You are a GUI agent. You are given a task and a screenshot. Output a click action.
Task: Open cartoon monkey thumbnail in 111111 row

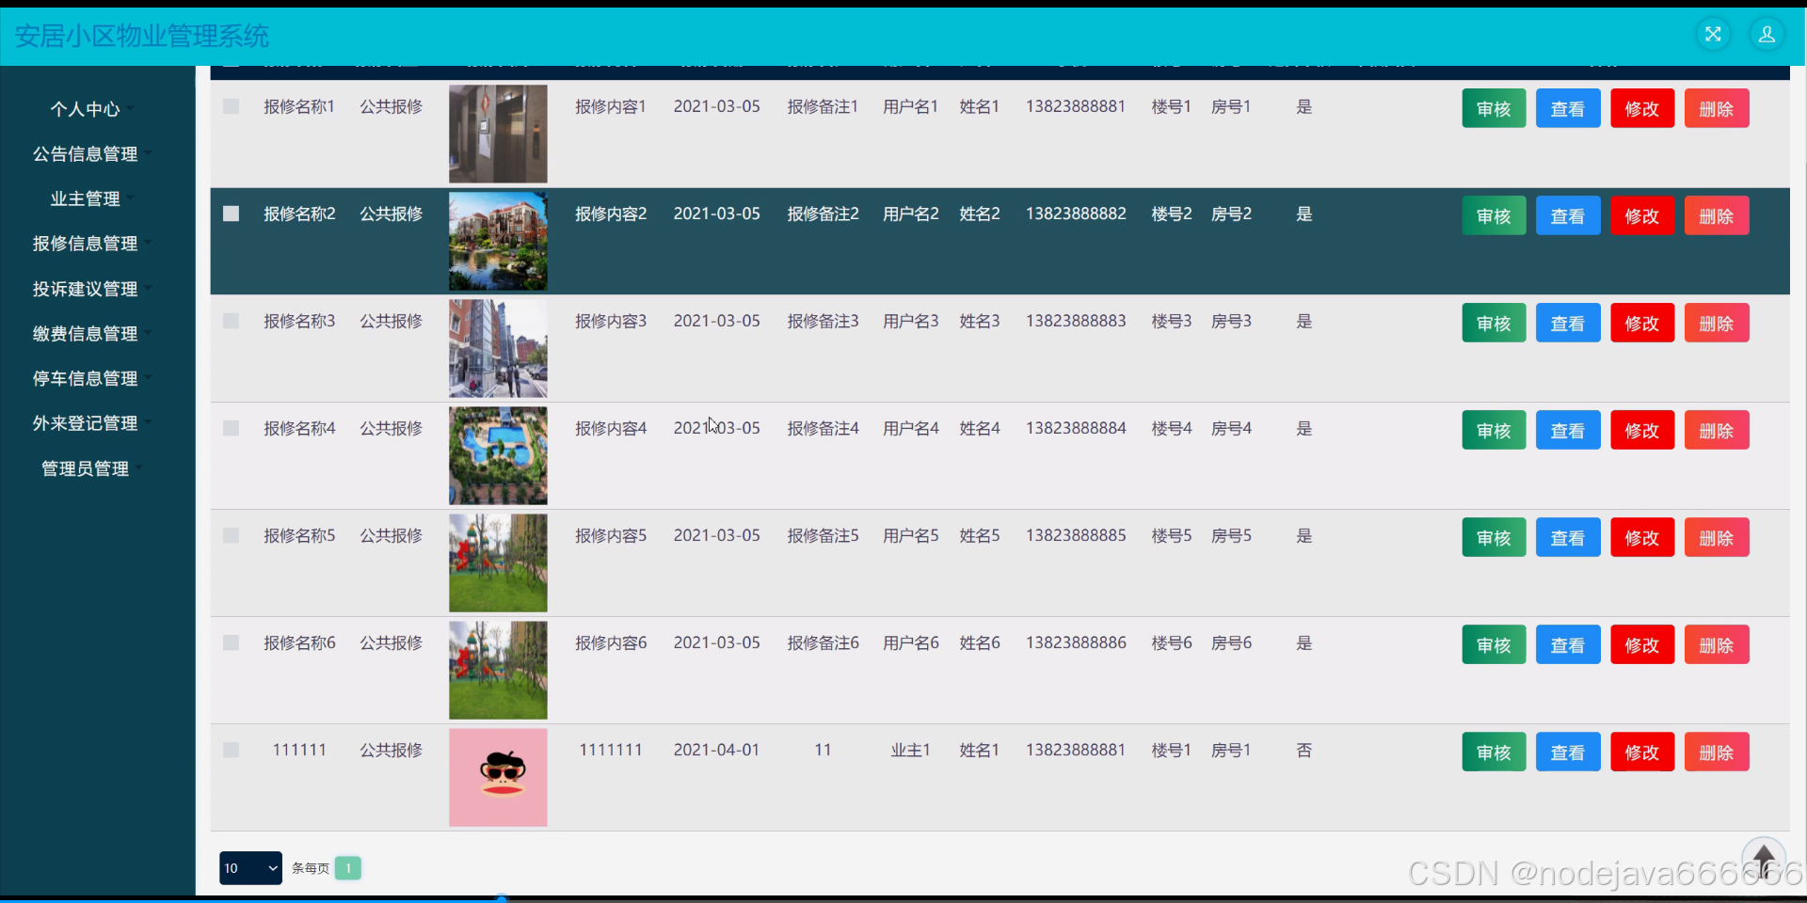[498, 777]
